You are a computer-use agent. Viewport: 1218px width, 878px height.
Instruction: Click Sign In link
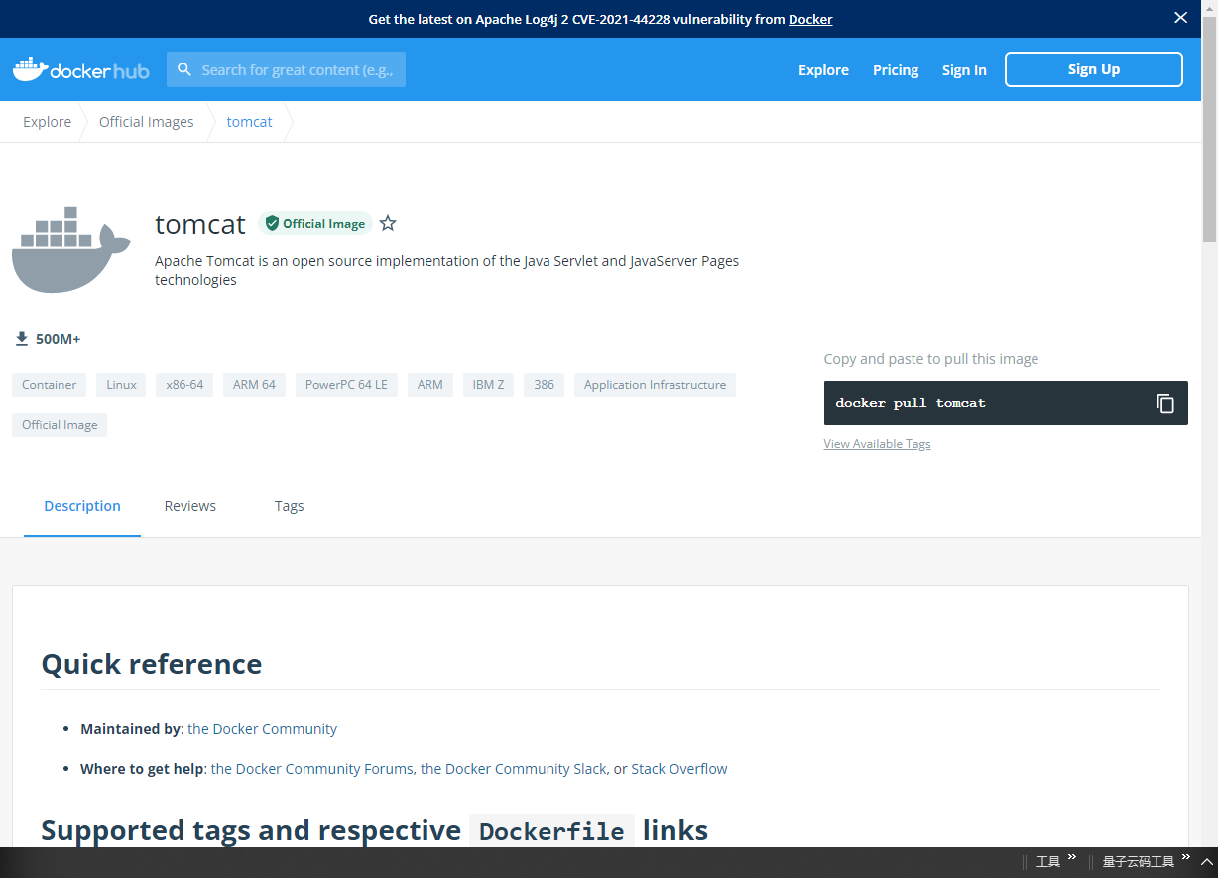click(x=964, y=69)
